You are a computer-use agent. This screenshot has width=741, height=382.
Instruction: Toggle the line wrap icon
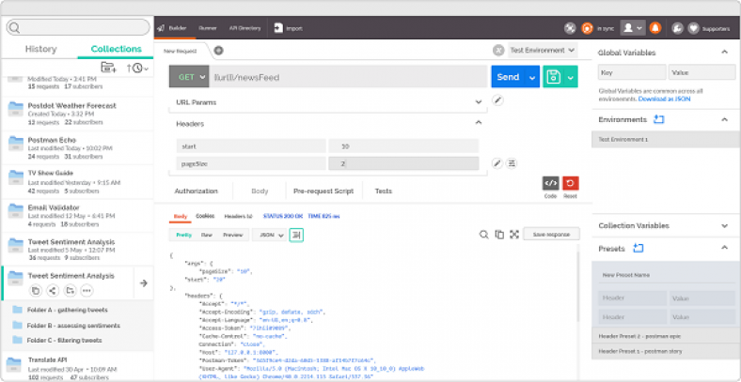point(296,235)
